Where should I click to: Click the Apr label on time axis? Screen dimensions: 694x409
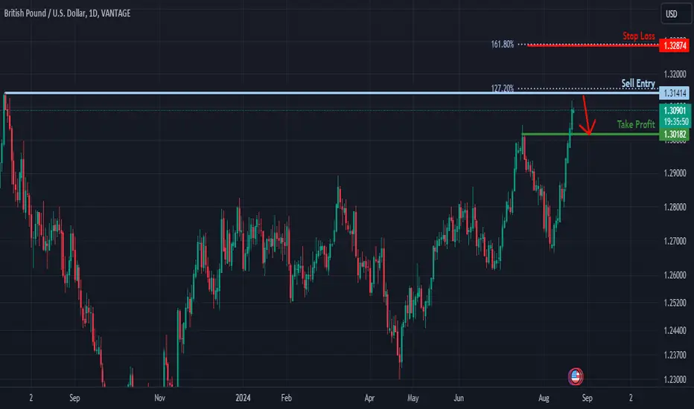(x=369, y=398)
